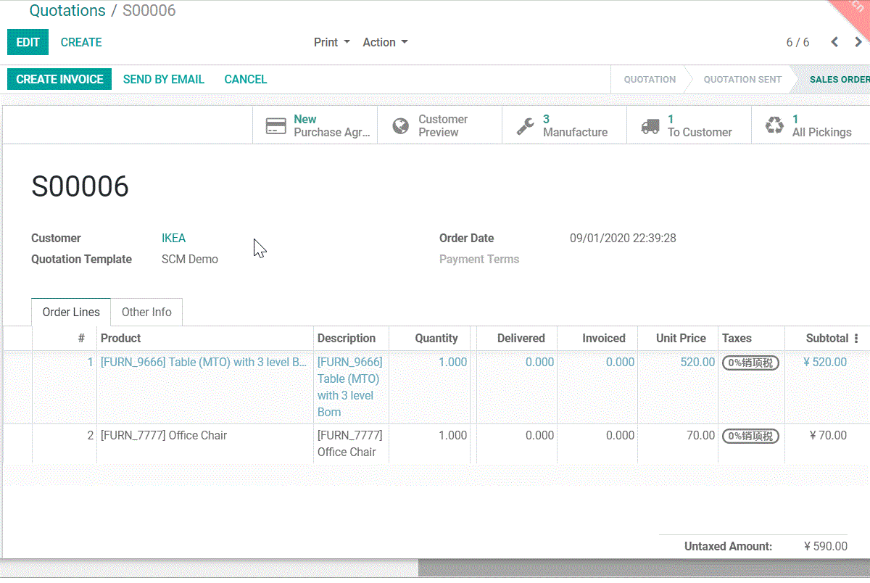Viewport: 870px width, 583px height.
Task: Click the CREATE button
Action: (x=81, y=42)
